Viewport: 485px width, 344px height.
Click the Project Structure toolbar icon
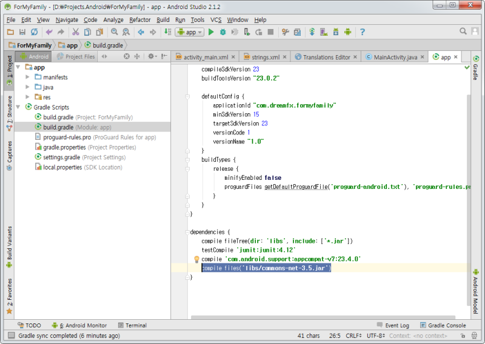[x=297, y=32]
